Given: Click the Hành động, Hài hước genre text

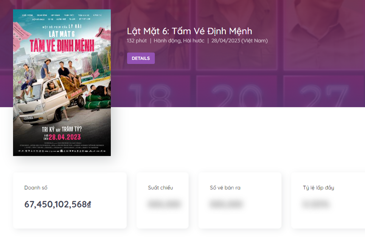Looking at the screenshot, I should 179,40.
